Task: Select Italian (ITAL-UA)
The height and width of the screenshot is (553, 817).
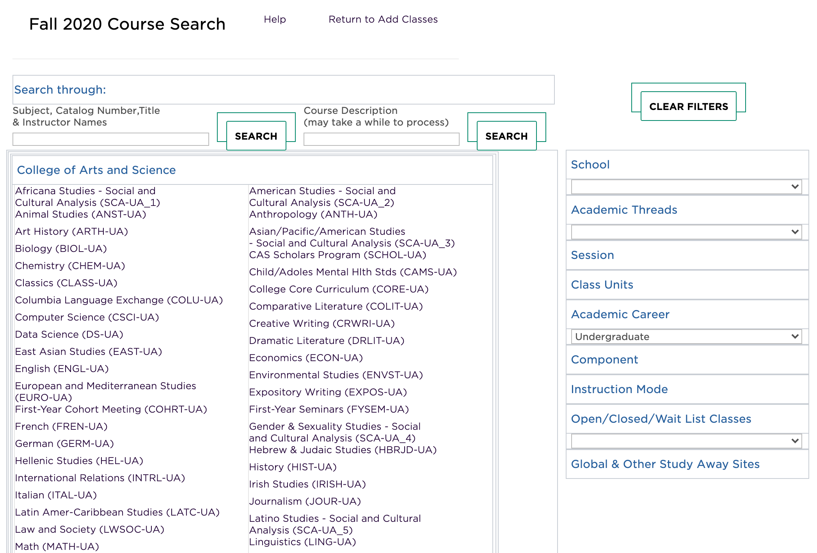Action: coord(56,495)
